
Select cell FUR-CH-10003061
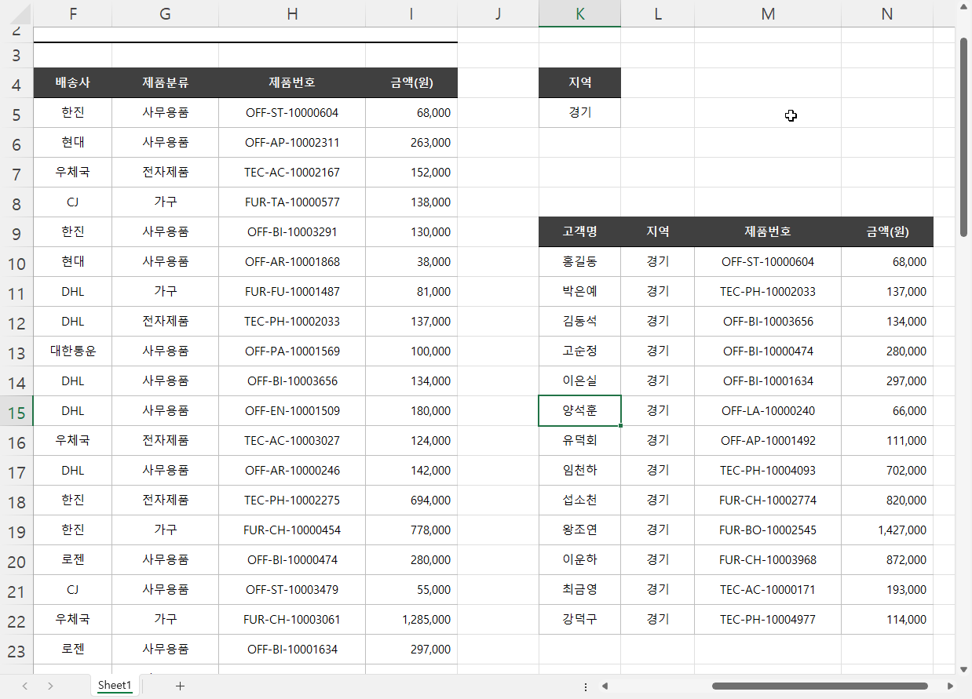pyautogui.click(x=292, y=620)
